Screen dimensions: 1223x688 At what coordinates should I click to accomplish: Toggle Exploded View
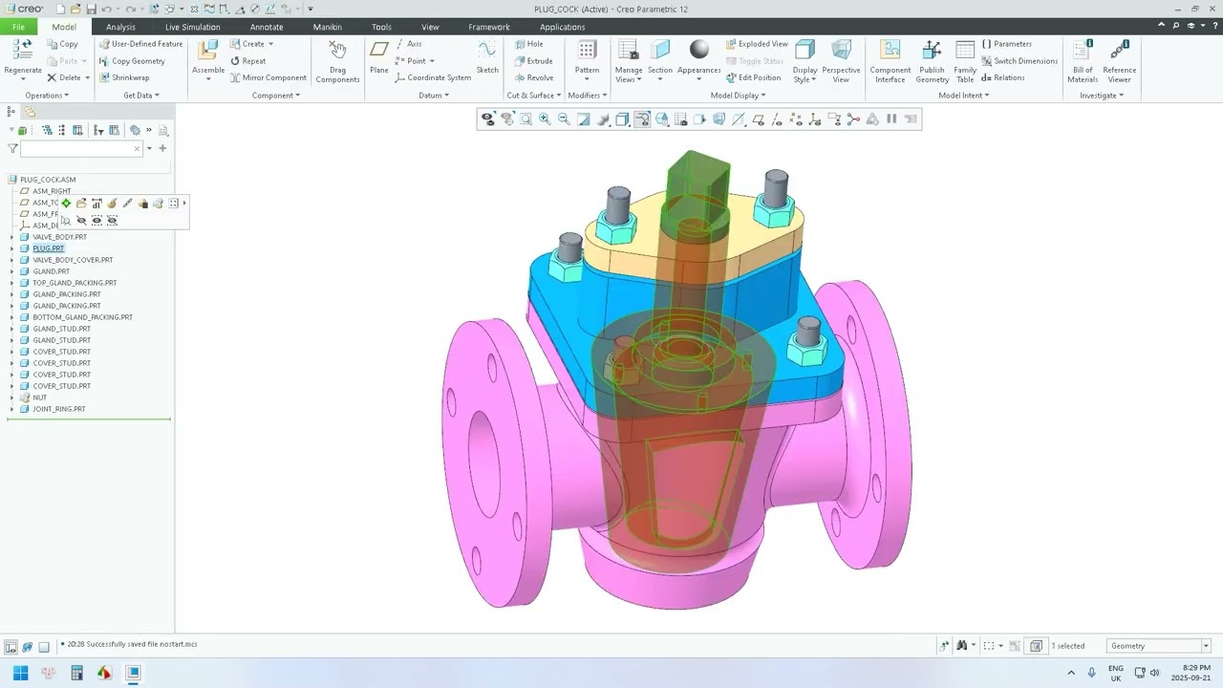[757, 44]
